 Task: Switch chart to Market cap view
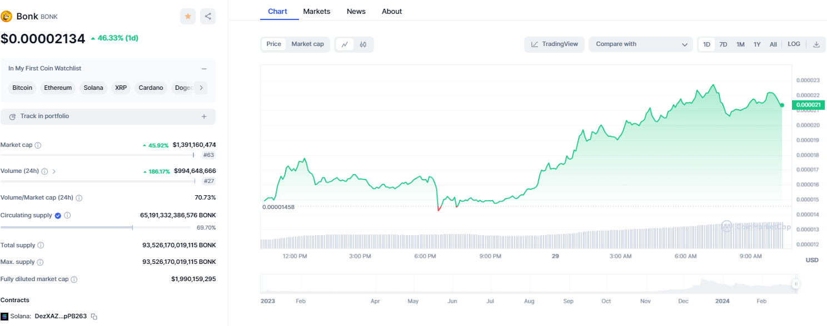click(x=307, y=44)
